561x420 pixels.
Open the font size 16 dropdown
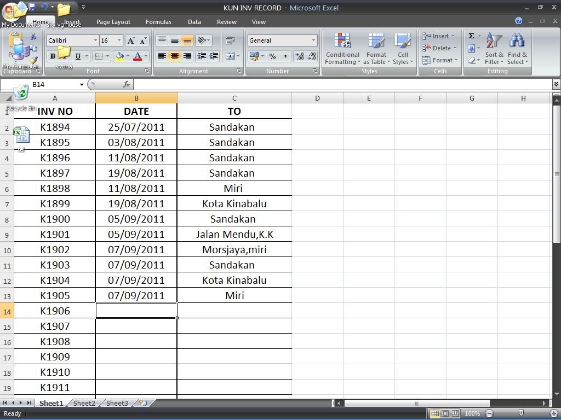pos(119,40)
